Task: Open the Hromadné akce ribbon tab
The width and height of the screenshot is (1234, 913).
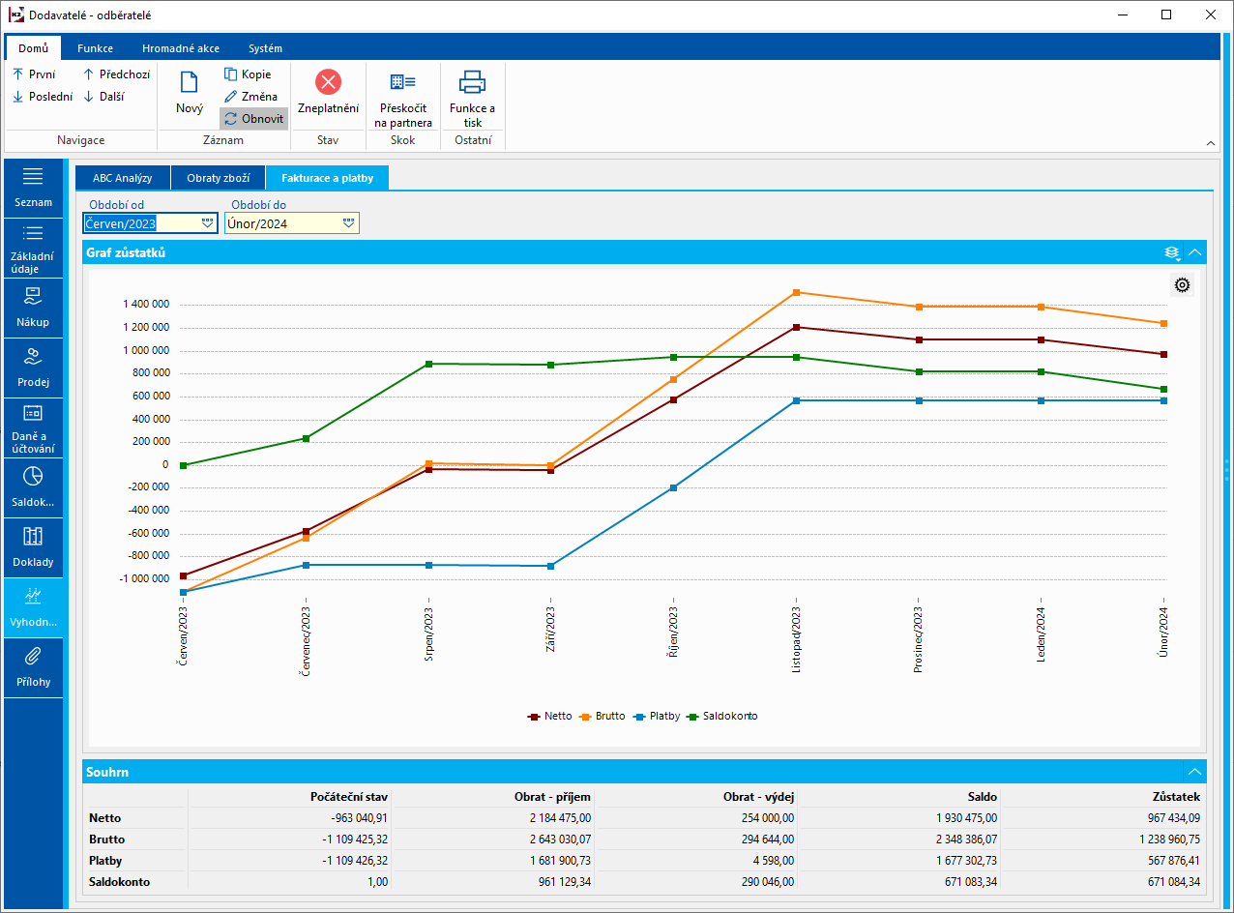Action: (x=180, y=48)
